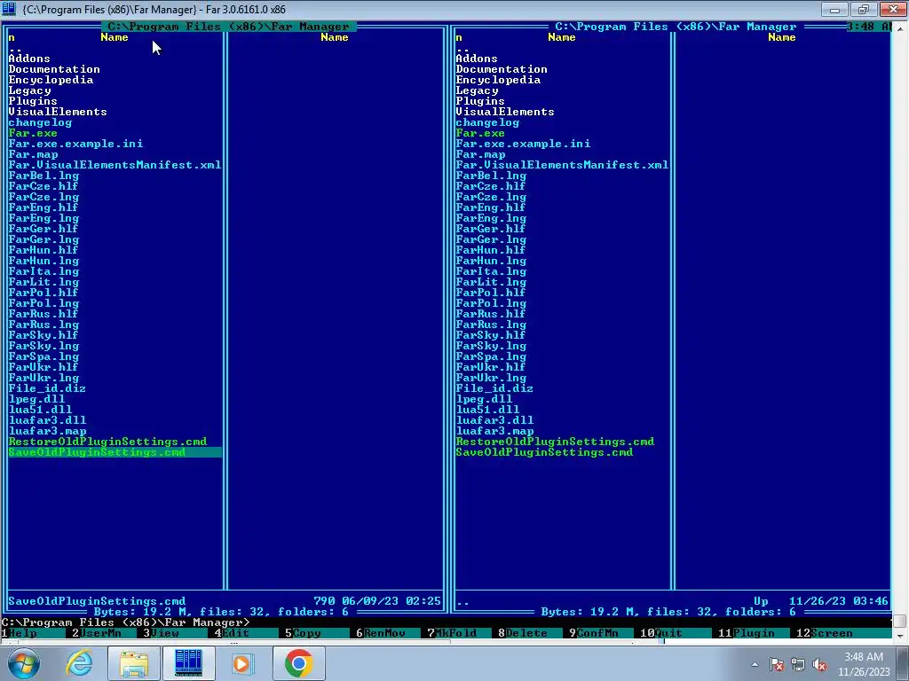Click the Far Manager taskbar icon

click(188, 663)
